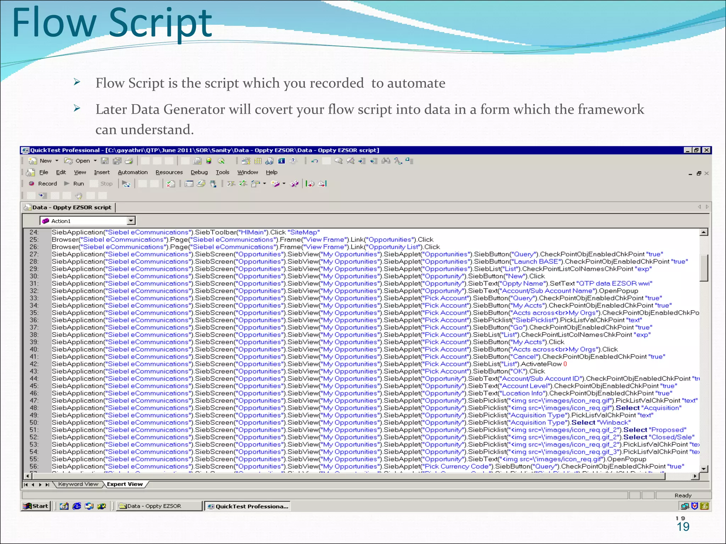Click the Run button
This screenshot has width=726, height=544.
point(74,183)
